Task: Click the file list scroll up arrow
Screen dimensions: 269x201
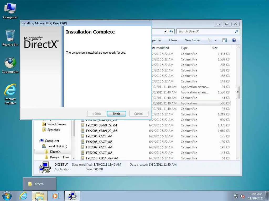Action: click(238, 47)
